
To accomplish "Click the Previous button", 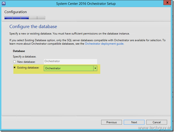I will [x=111, y=122].
